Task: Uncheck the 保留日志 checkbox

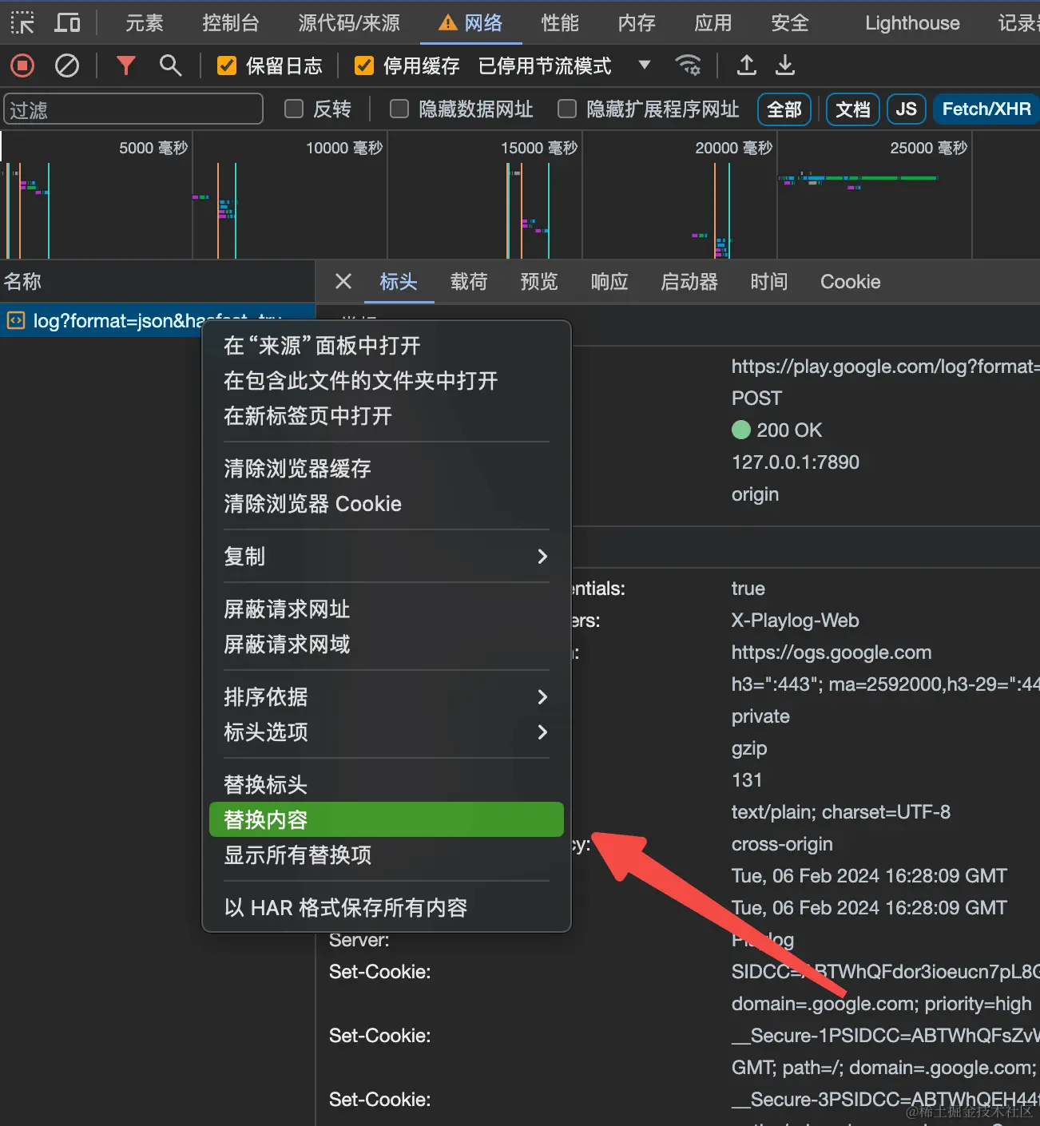Action: [227, 65]
